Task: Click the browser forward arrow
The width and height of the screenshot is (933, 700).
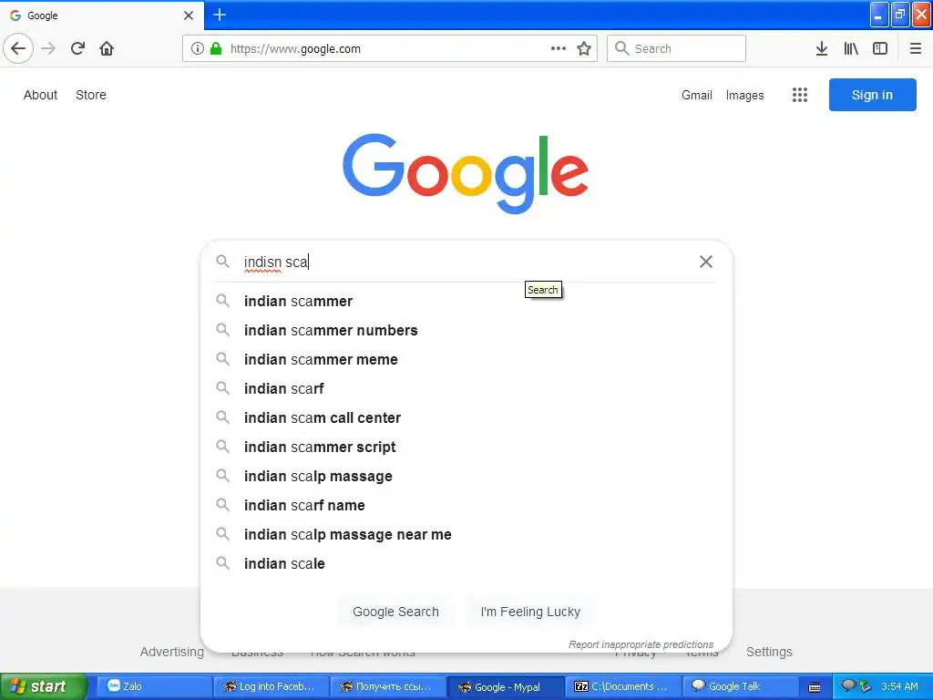Action: (48, 48)
